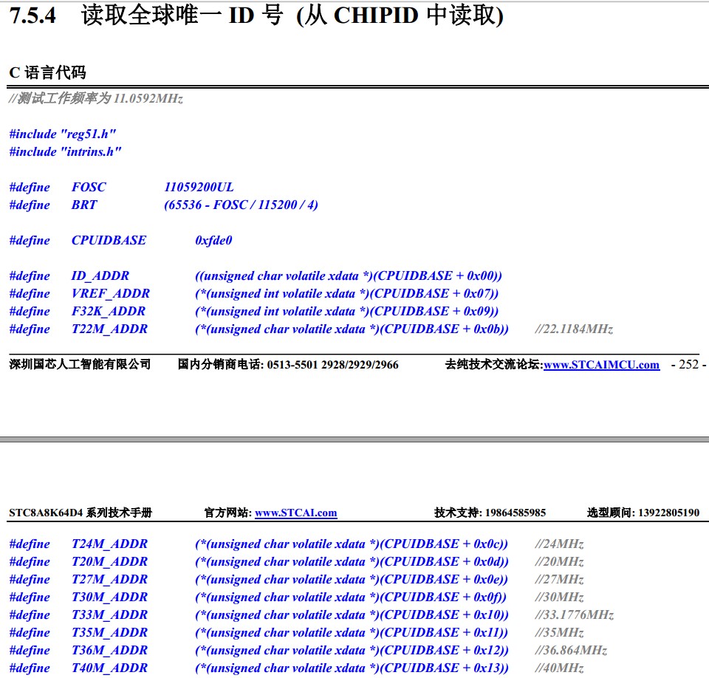Click the T35M_ADDR macro name
Image resolution: width=709 pixels, height=678 pixels.
pyautogui.click(x=109, y=632)
